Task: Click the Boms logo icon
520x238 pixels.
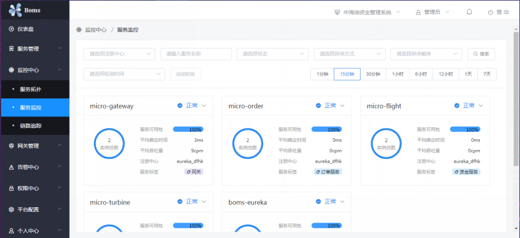Action: [15, 10]
